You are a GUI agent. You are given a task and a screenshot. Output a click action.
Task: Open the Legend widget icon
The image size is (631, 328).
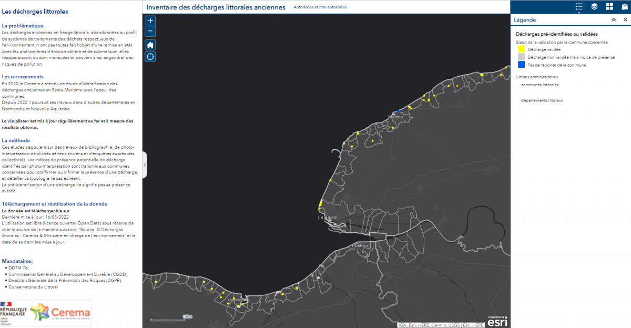click(579, 6)
